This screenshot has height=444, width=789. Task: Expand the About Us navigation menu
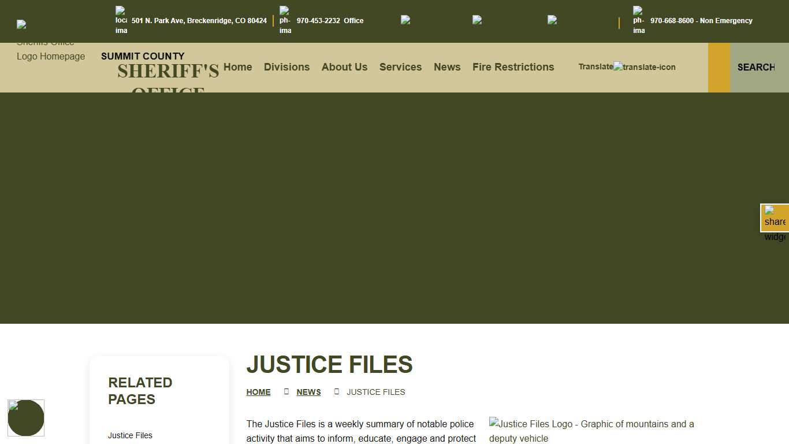[x=344, y=67]
